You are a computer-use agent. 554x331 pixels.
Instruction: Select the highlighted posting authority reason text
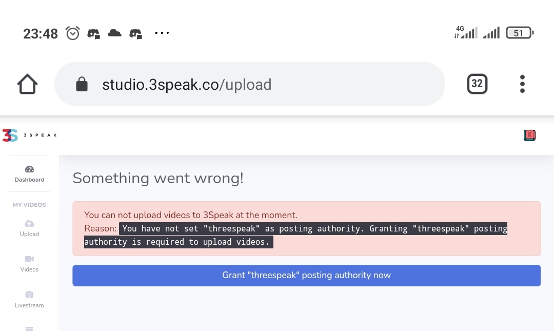[x=296, y=235]
